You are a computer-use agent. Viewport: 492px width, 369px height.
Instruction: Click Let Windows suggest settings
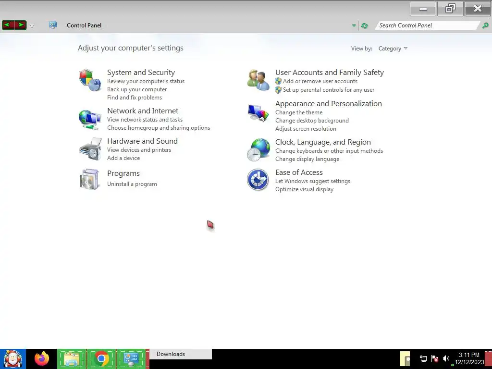[x=312, y=181]
